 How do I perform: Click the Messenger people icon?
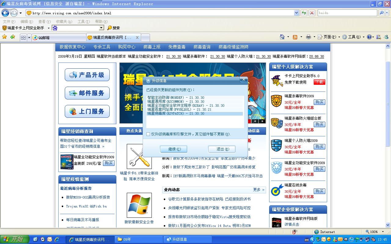pyautogui.click(x=386, y=37)
